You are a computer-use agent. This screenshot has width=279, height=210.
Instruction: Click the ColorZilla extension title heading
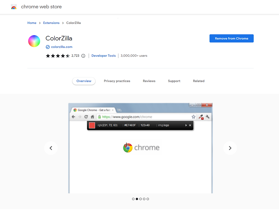[x=59, y=38]
